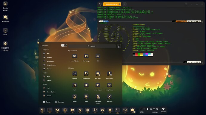This screenshot has width=206, height=115.
Task: Open File Manager from the dock
Action: [72, 110]
